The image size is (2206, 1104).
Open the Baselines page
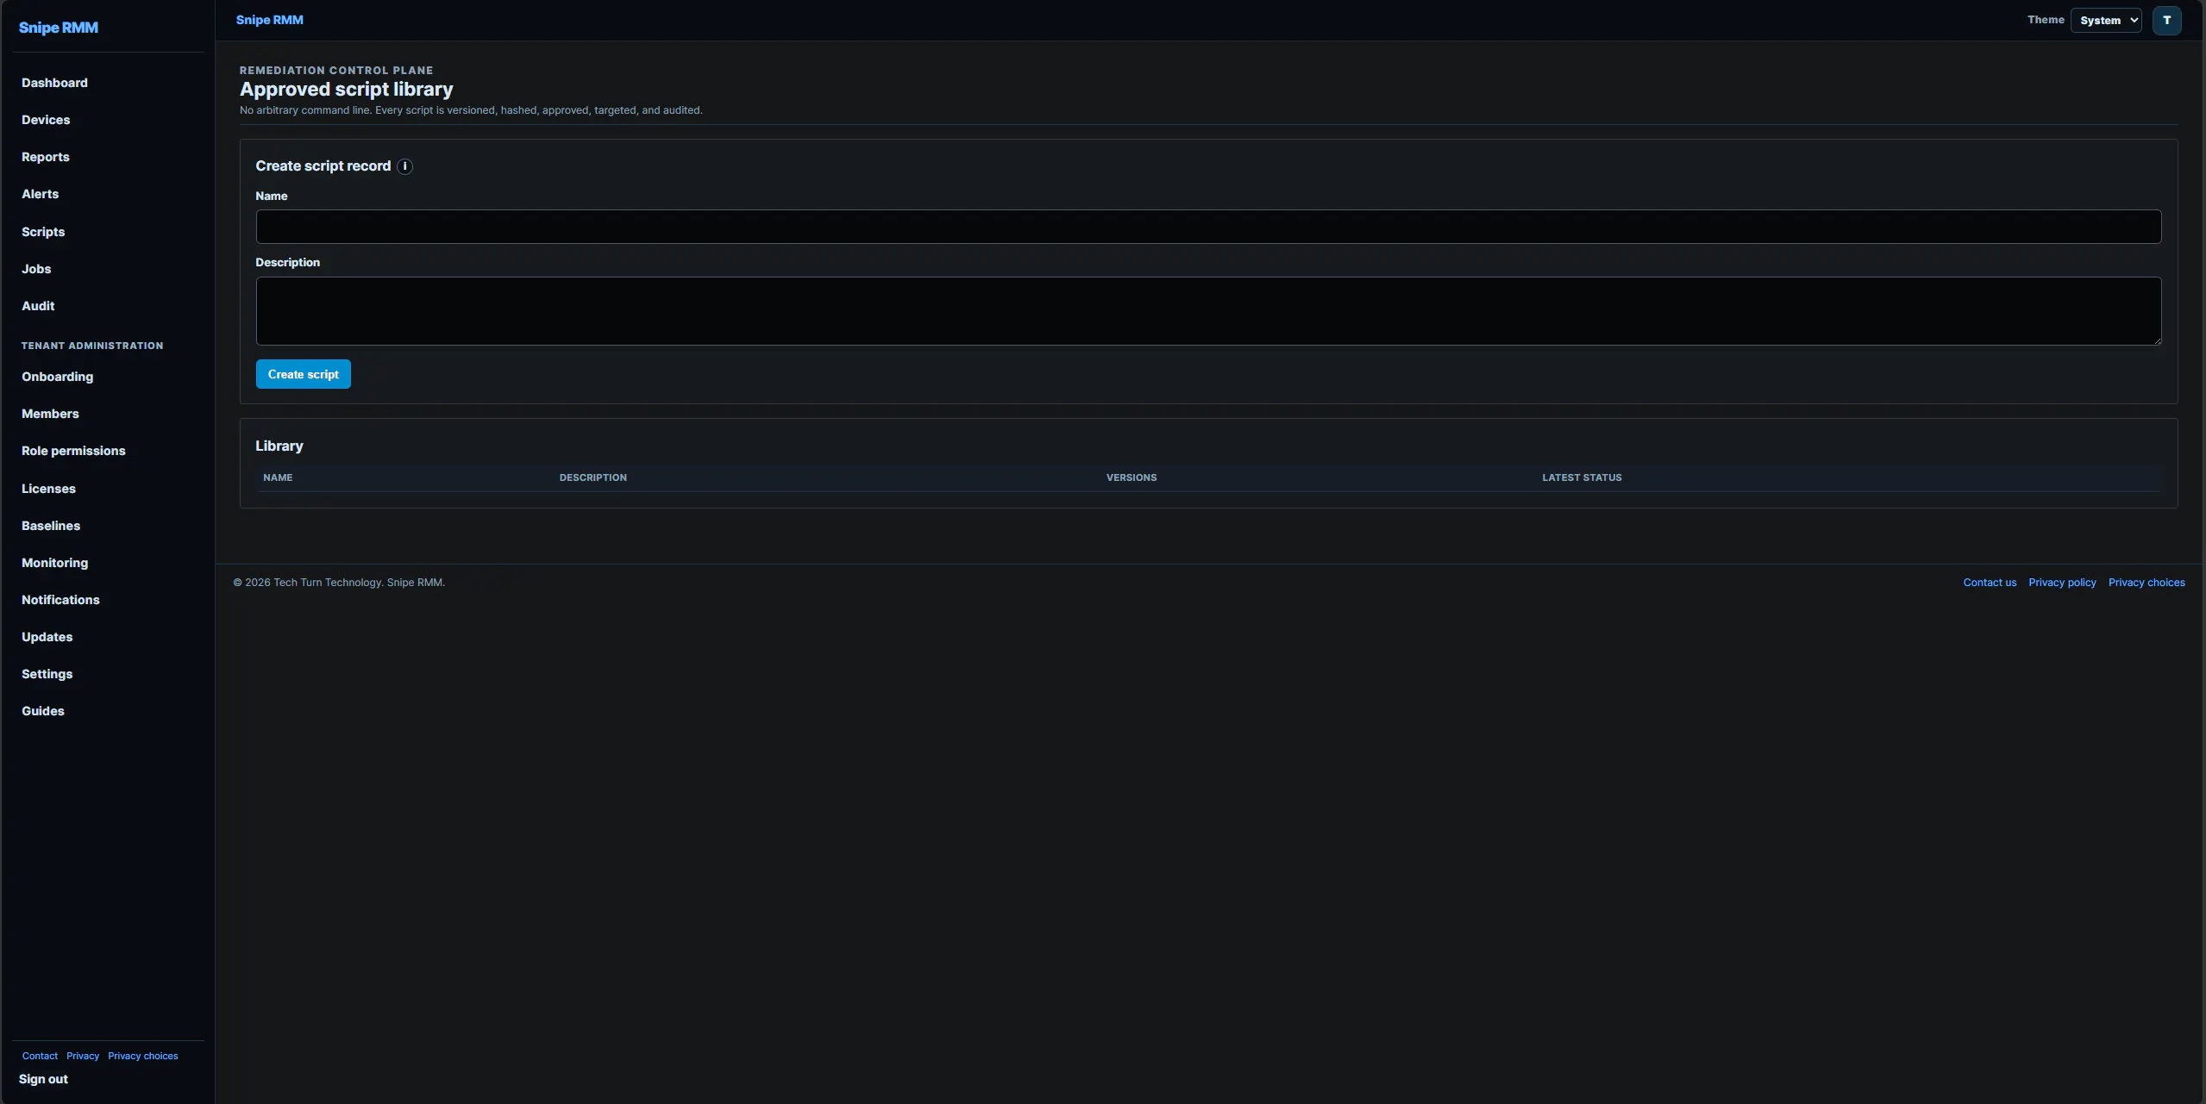click(51, 526)
